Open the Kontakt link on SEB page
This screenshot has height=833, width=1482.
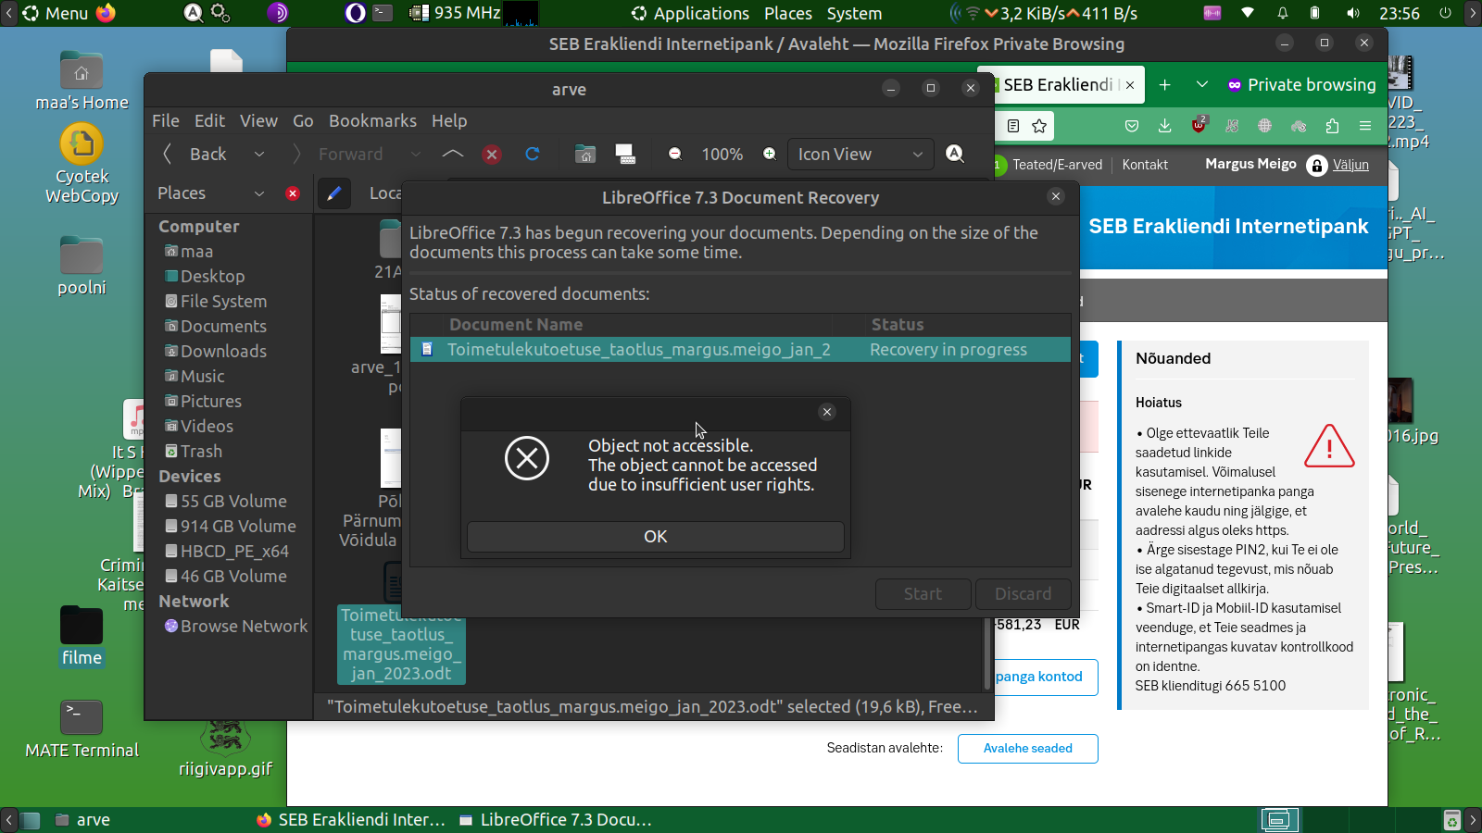pyautogui.click(x=1145, y=165)
